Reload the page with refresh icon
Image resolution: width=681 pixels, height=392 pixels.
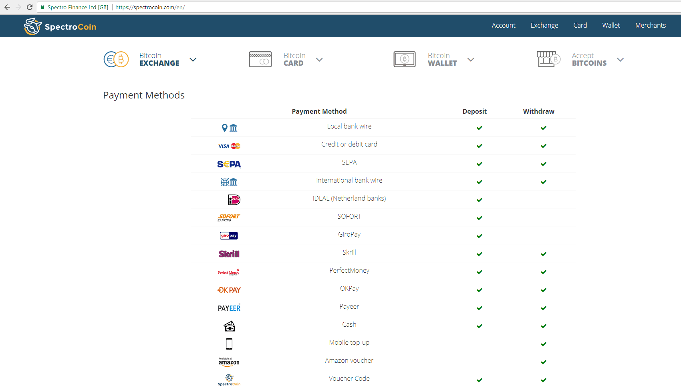click(30, 7)
